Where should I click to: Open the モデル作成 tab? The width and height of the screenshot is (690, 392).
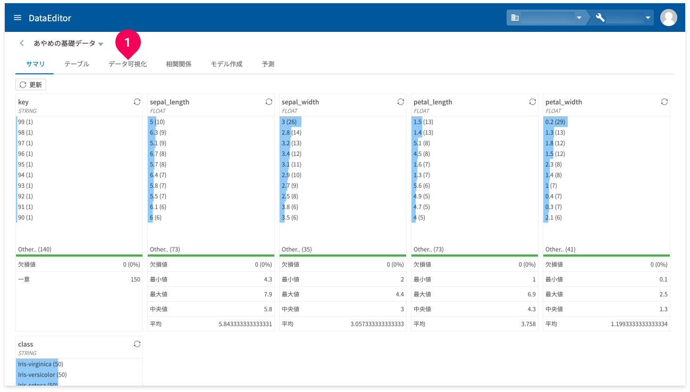pos(226,64)
